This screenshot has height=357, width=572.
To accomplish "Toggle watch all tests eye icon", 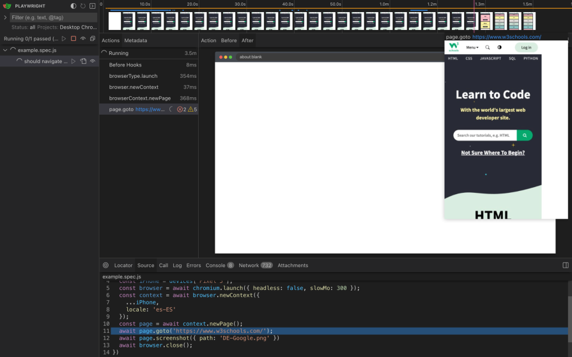I will coord(83,39).
